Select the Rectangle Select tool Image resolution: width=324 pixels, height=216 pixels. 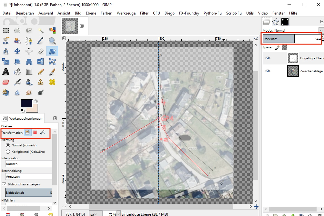point(6,31)
